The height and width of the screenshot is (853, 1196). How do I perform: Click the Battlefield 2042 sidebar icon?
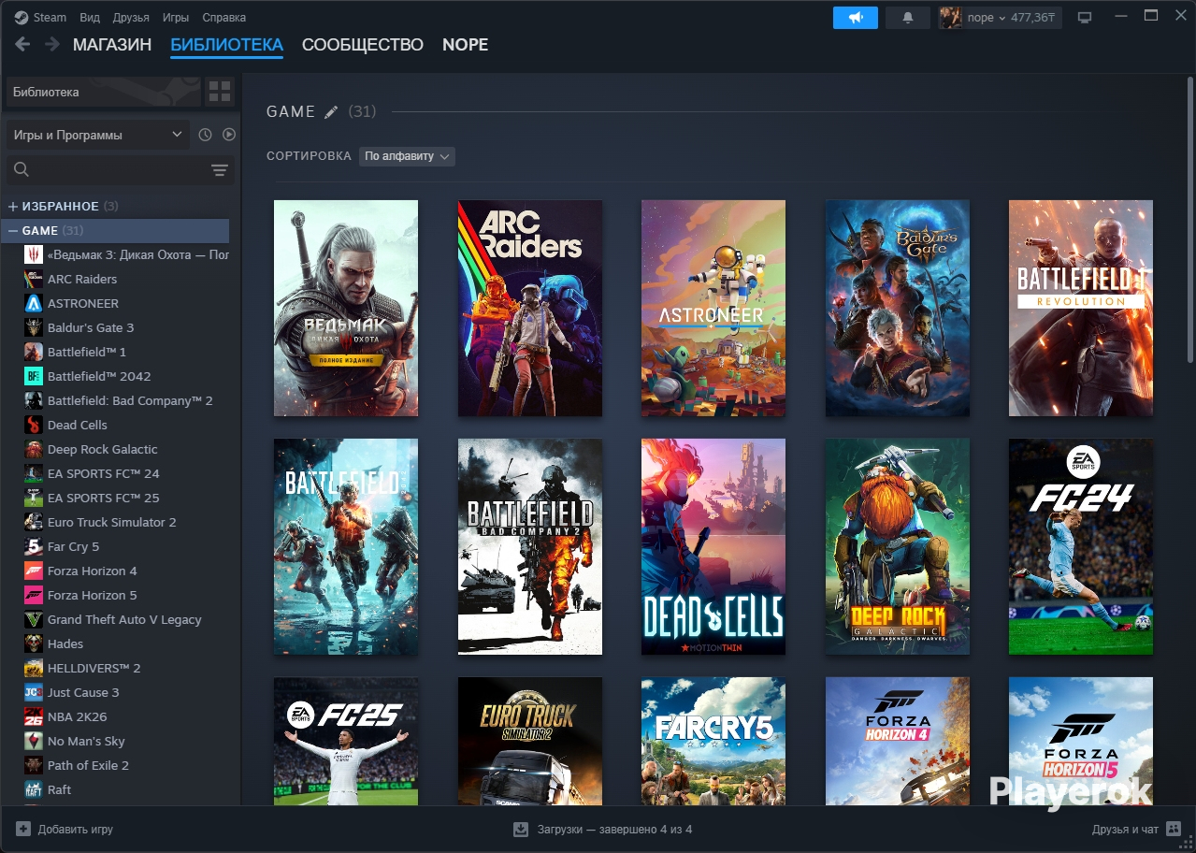coord(33,376)
